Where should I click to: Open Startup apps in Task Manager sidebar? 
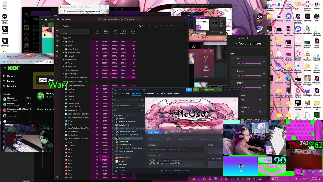coord(57,46)
